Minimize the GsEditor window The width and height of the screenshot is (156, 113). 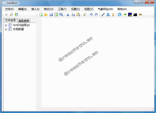pos(137,2)
